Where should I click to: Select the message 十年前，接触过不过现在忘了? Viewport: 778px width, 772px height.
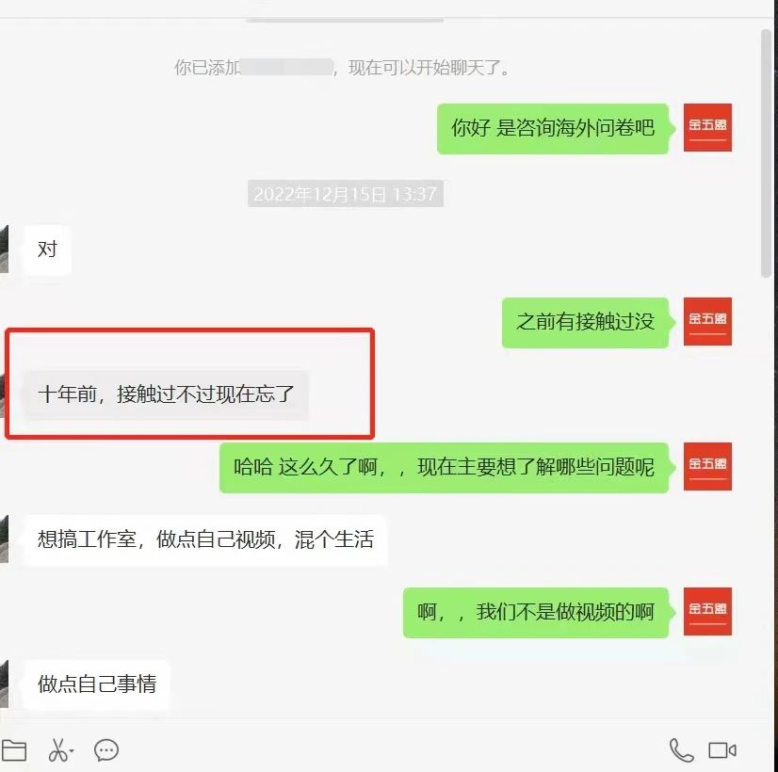(166, 394)
